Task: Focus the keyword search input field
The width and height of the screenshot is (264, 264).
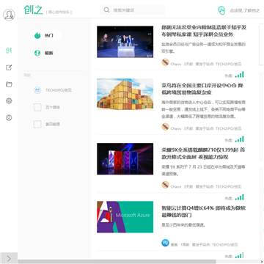Action: pos(133,10)
